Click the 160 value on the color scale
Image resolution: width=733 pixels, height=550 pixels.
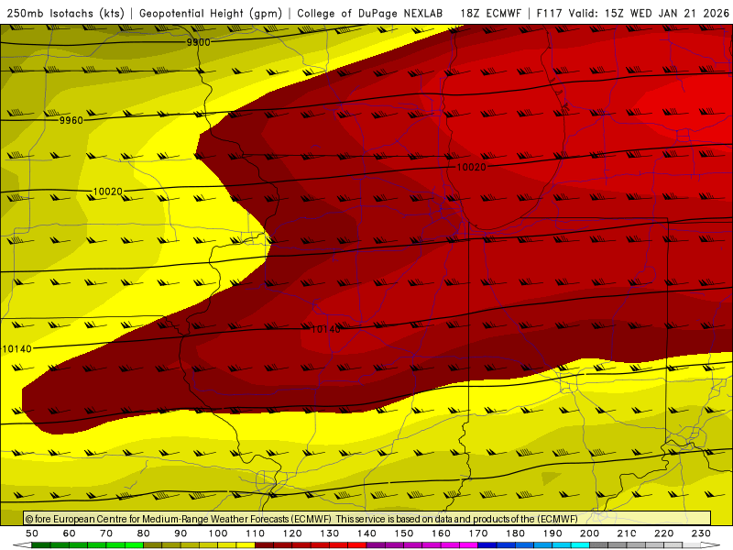point(441,533)
